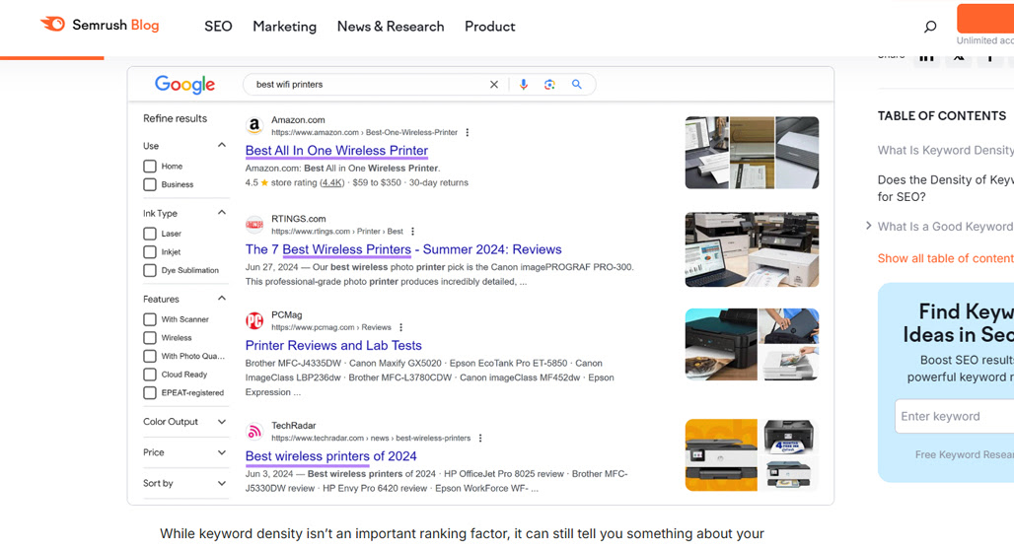The image size is (1014, 548).
Task: Open 'Best wireless printers of 2024' result
Action: pos(330,456)
